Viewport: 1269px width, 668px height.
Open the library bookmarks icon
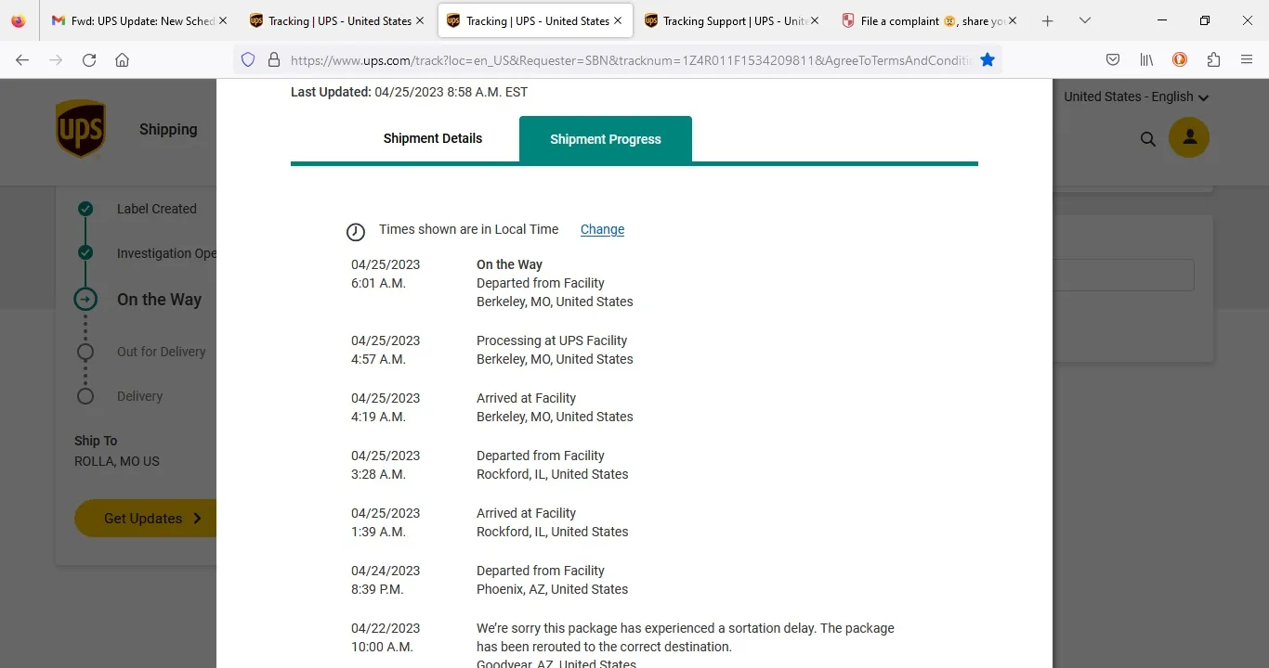pyautogui.click(x=1146, y=59)
